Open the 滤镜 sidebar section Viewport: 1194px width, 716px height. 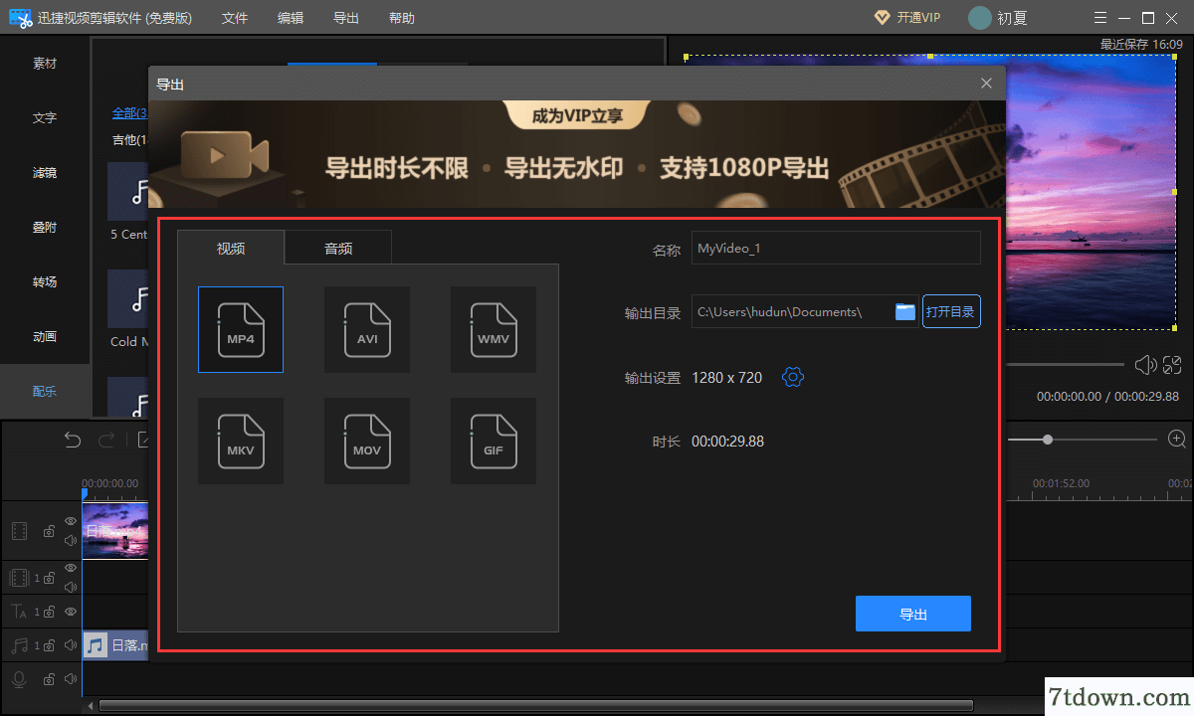click(45, 173)
